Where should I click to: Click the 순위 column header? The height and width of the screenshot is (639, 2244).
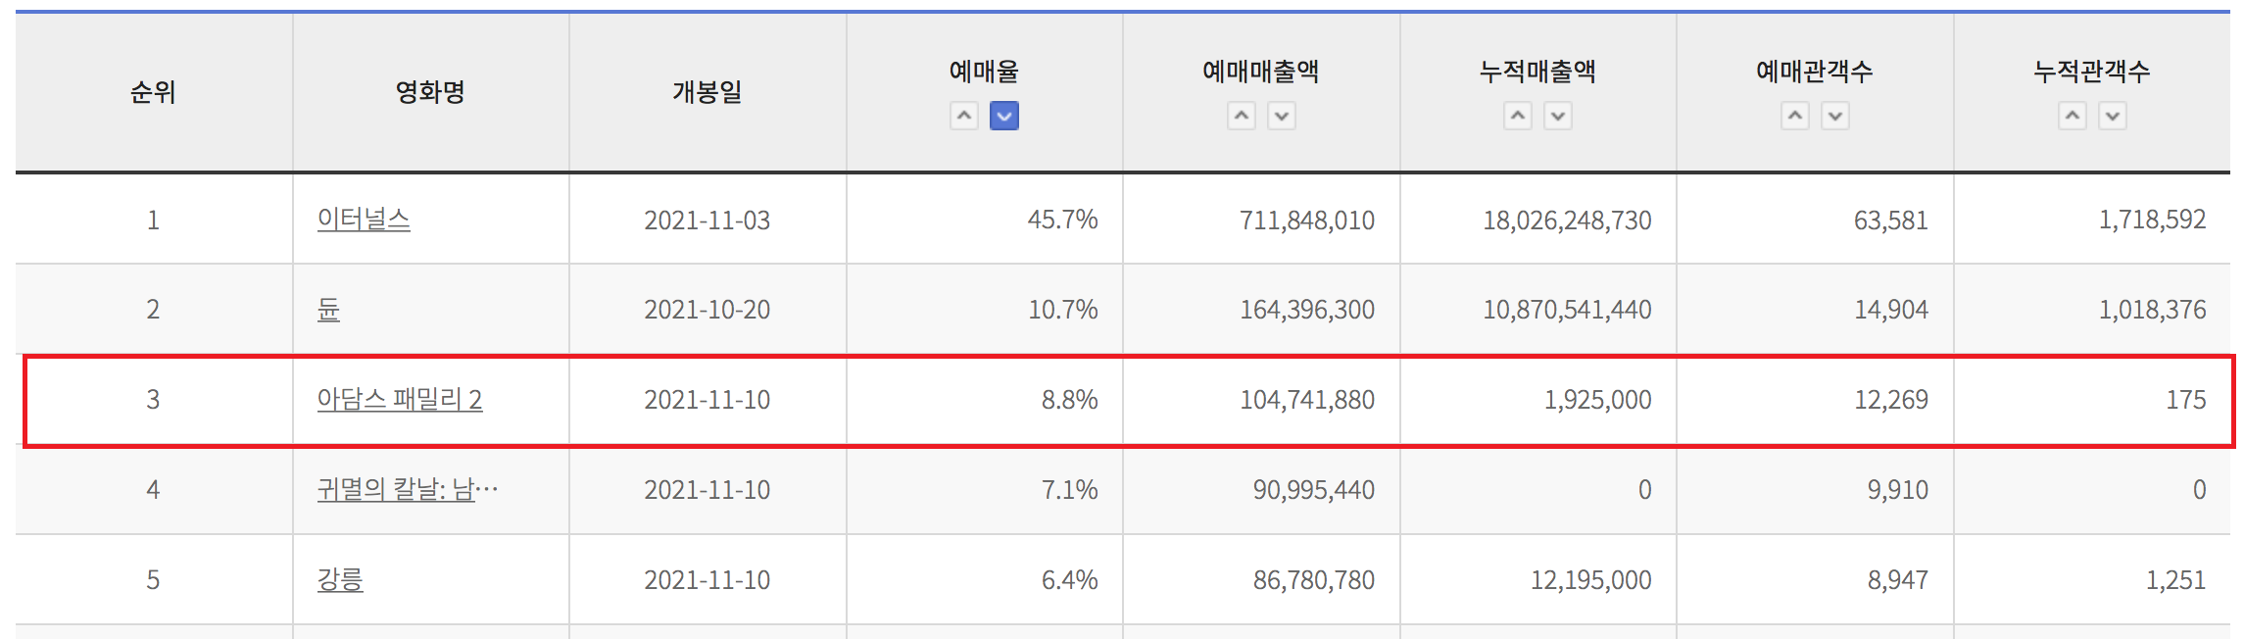pyautogui.click(x=154, y=92)
